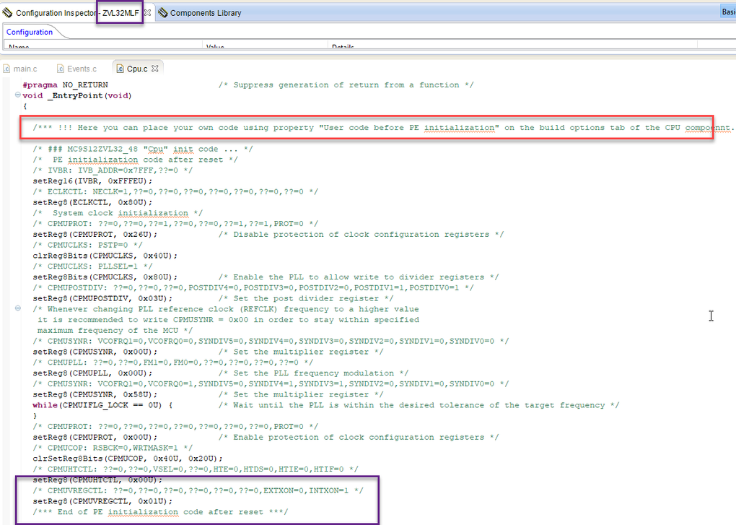
Task: Click 'setReg8(CPMUPROT, 0x26U);' statement
Action: [x=95, y=234]
